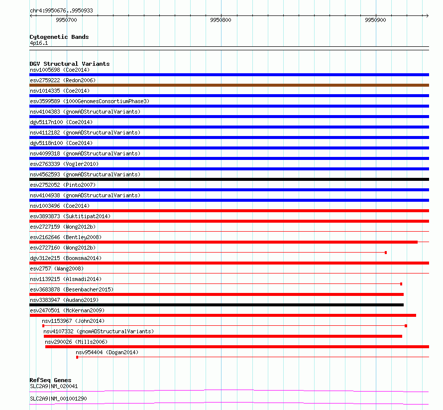Open variant nsv1014335 (Coe2014)
This screenshot has height=410, width=443.
click(x=60, y=91)
